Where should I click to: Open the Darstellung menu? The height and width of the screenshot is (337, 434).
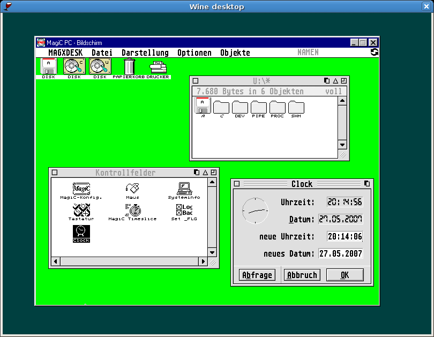pos(145,53)
